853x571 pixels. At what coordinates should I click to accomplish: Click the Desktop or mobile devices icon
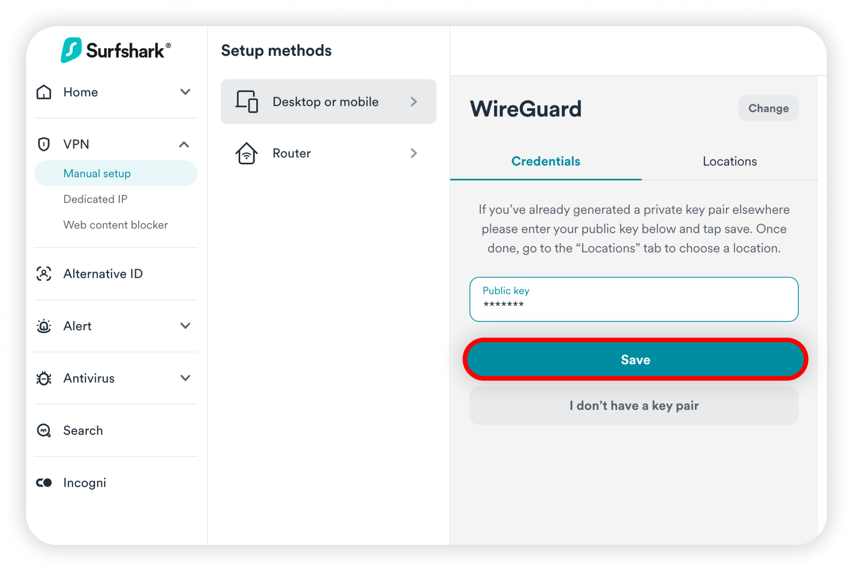247,102
